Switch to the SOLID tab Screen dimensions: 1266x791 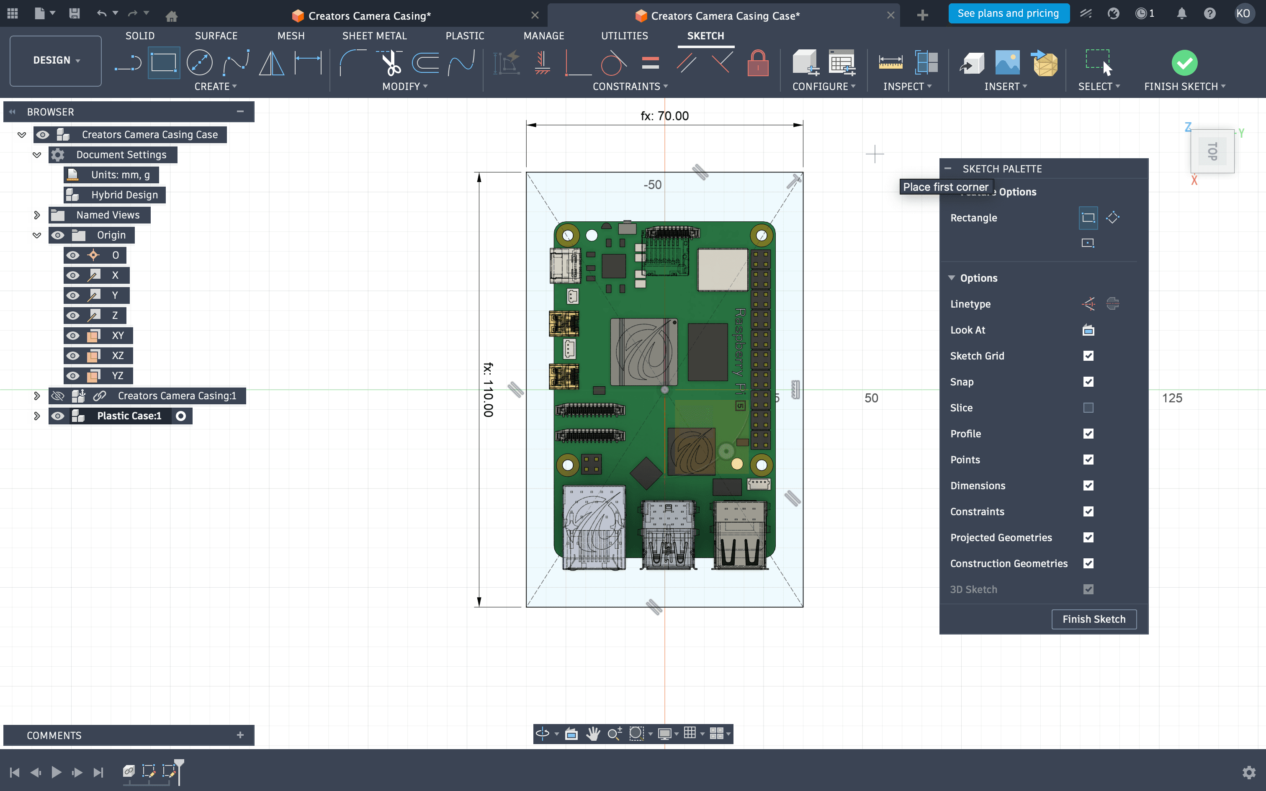pos(140,36)
